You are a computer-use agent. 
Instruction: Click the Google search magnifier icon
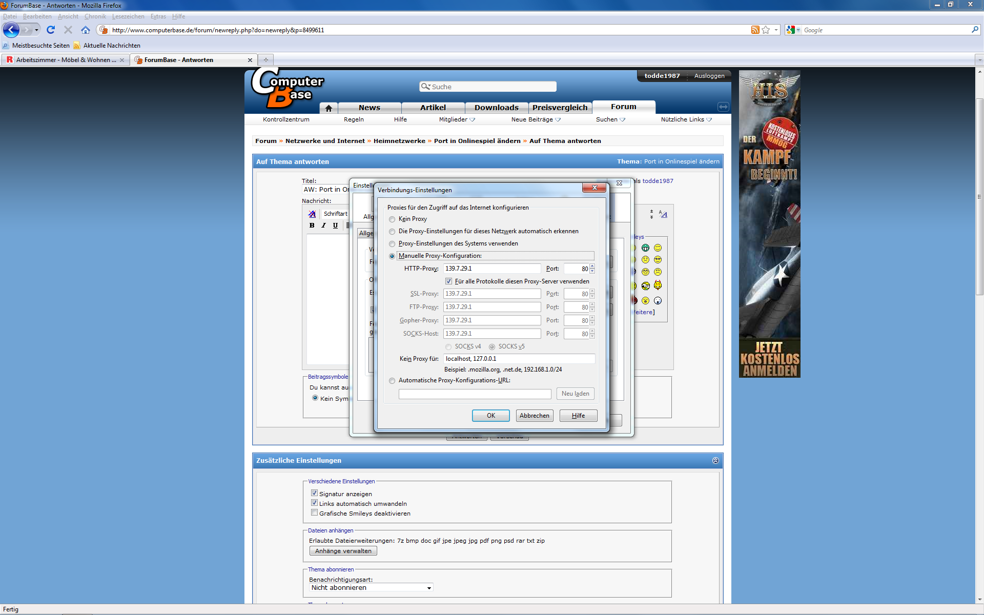[x=975, y=30]
